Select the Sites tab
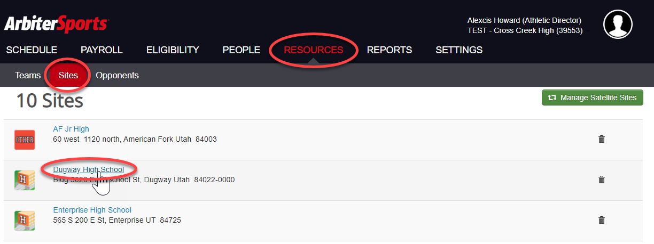Viewport: 654px width, 244px height. [68, 75]
